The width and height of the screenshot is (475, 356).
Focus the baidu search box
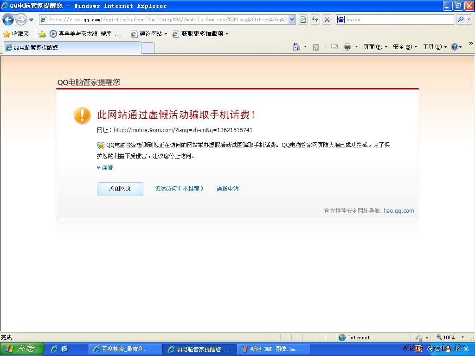point(399,19)
